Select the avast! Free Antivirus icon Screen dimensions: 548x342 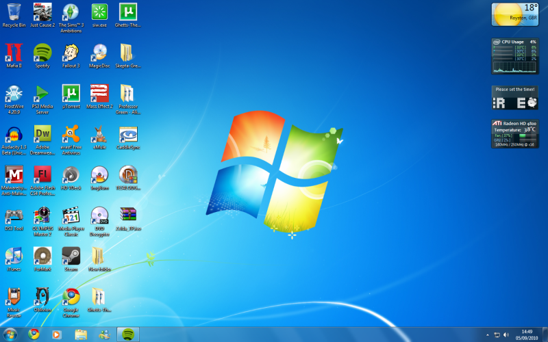coord(71,140)
